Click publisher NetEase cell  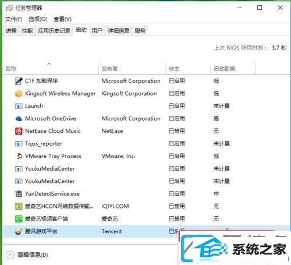point(112,131)
